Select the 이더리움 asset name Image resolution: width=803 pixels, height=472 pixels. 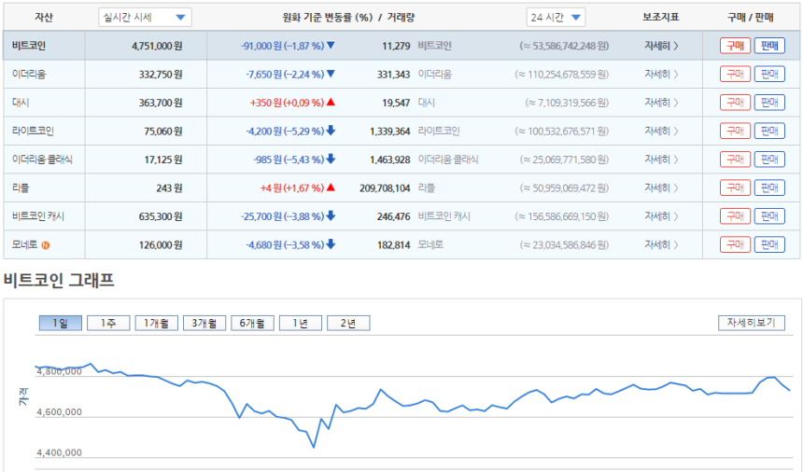pos(29,74)
